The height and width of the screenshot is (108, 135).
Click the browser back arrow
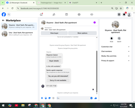(x=3, y=8)
